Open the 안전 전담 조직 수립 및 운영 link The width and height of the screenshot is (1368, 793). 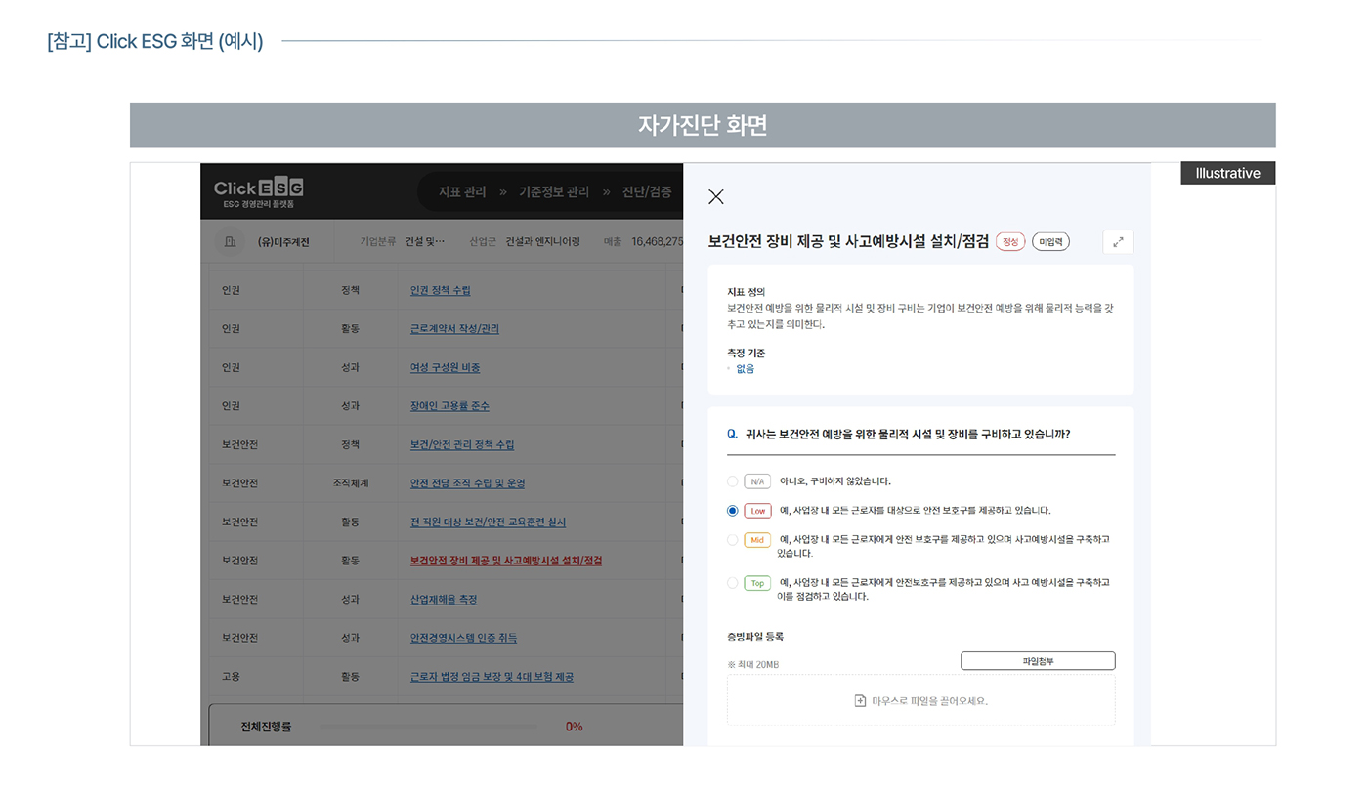tap(468, 483)
